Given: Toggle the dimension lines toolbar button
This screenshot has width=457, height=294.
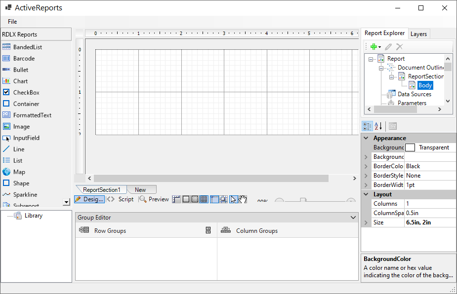Looking at the screenshot, I should [x=176, y=199].
